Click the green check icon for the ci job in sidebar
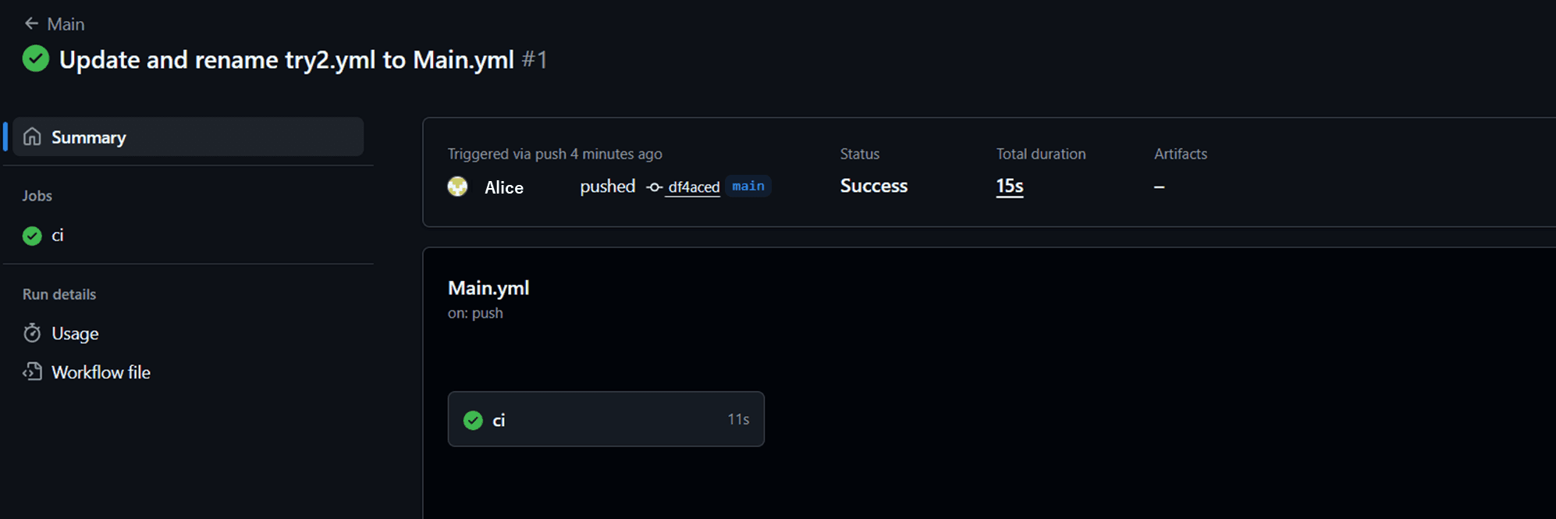 [x=32, y=236]
